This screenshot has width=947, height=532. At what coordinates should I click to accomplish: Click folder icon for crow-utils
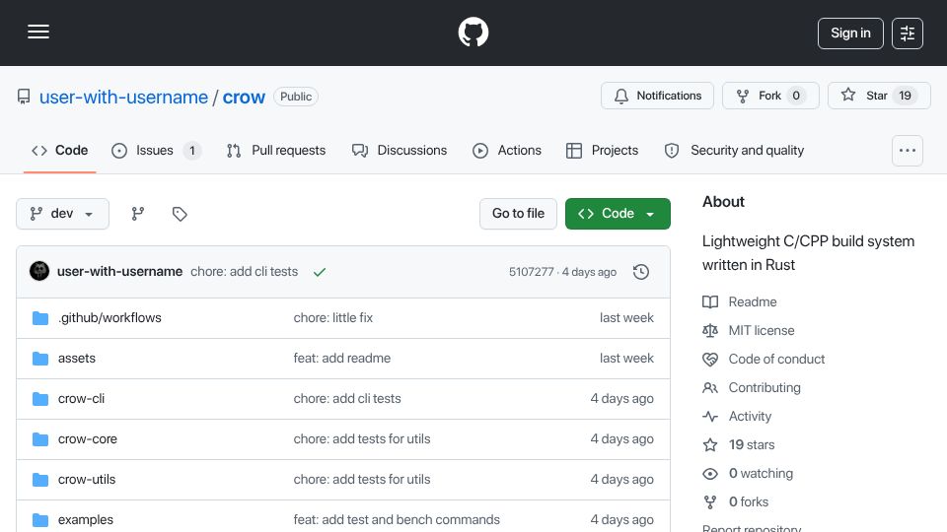[x=40, y=480]
